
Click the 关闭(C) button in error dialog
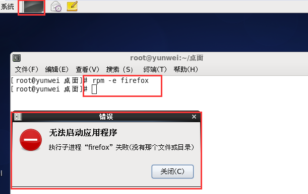pos(173,171)
